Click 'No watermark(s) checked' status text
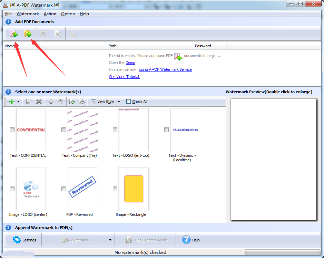This screenshot has height=258, width=324. click(140, 252)
